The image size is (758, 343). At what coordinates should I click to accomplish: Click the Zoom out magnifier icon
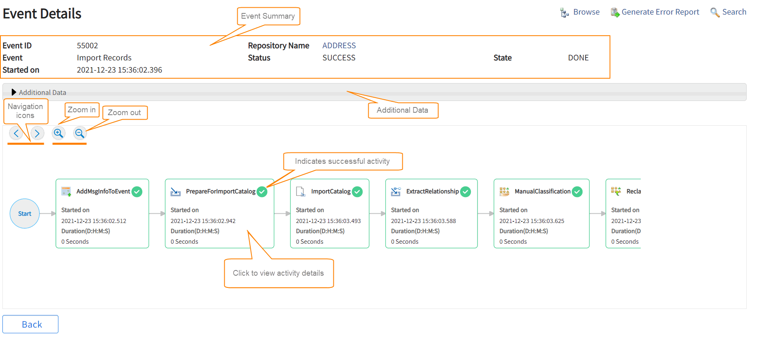(80, 133)
